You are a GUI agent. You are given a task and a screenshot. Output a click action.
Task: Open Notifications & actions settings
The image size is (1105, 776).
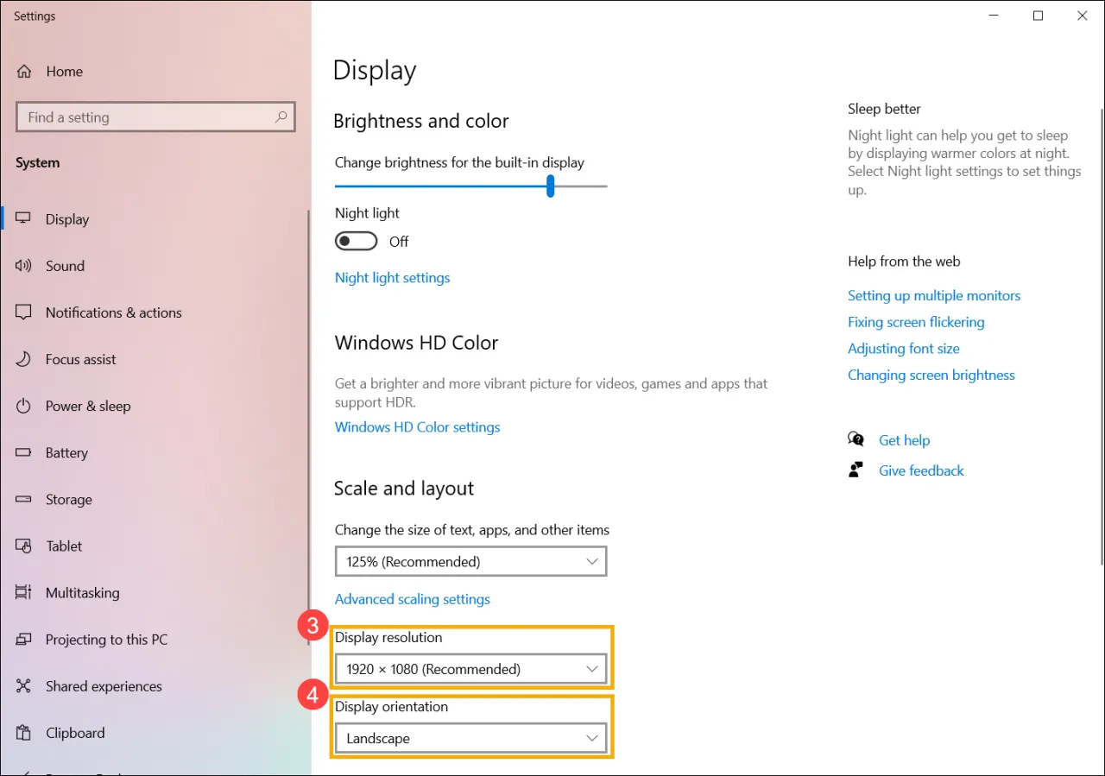(24, 312)
